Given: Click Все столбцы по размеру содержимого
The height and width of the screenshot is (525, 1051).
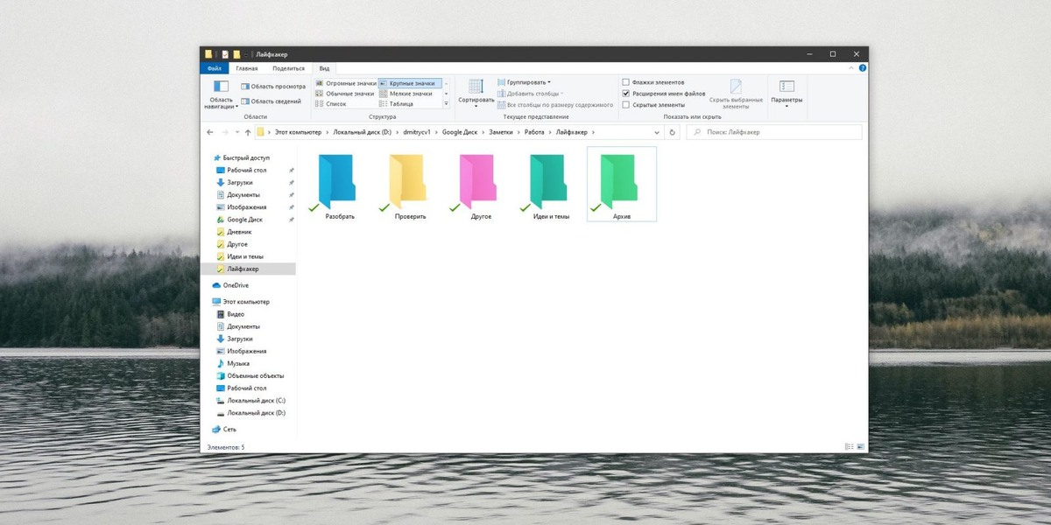Looking at the screenshot, I should coord(555,104).
